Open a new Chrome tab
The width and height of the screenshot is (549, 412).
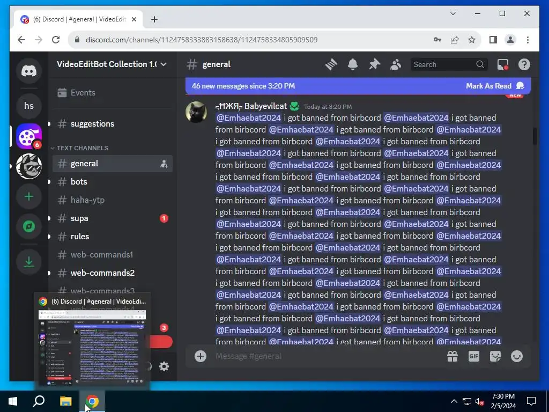154,19
